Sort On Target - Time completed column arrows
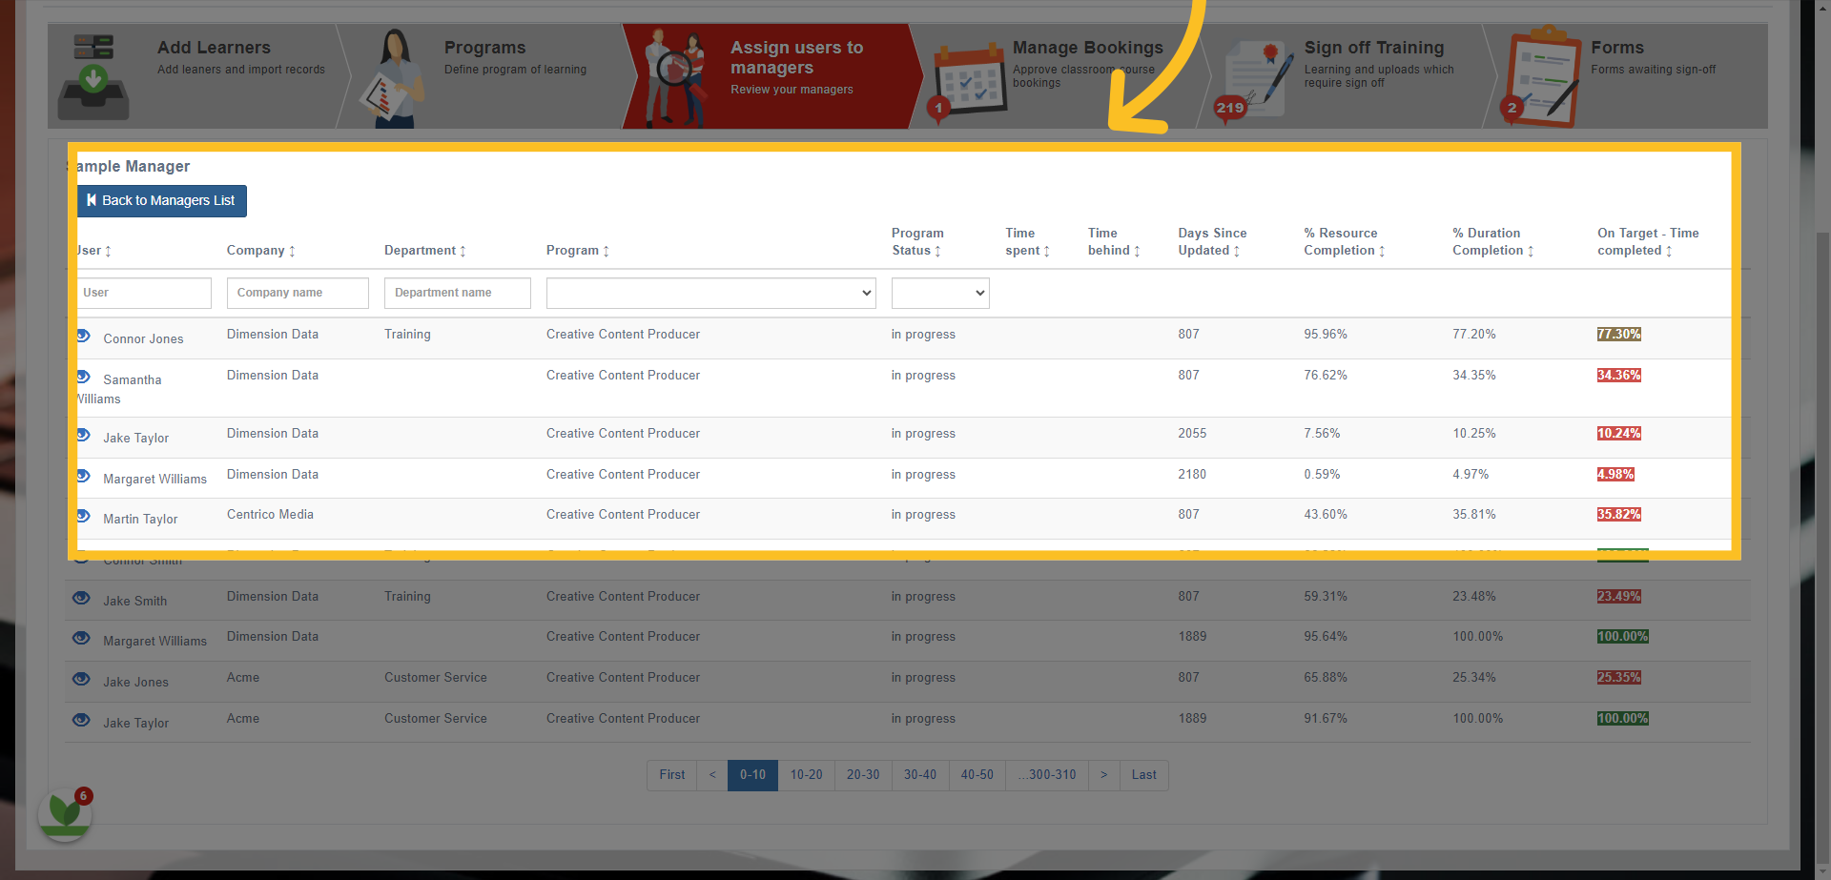1831x880 pixels. pyautogui.click(x=1669, y=252)
